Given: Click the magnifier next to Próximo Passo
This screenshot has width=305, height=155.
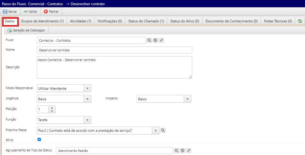Looking at the screenshot, I should tap(163, 131).
